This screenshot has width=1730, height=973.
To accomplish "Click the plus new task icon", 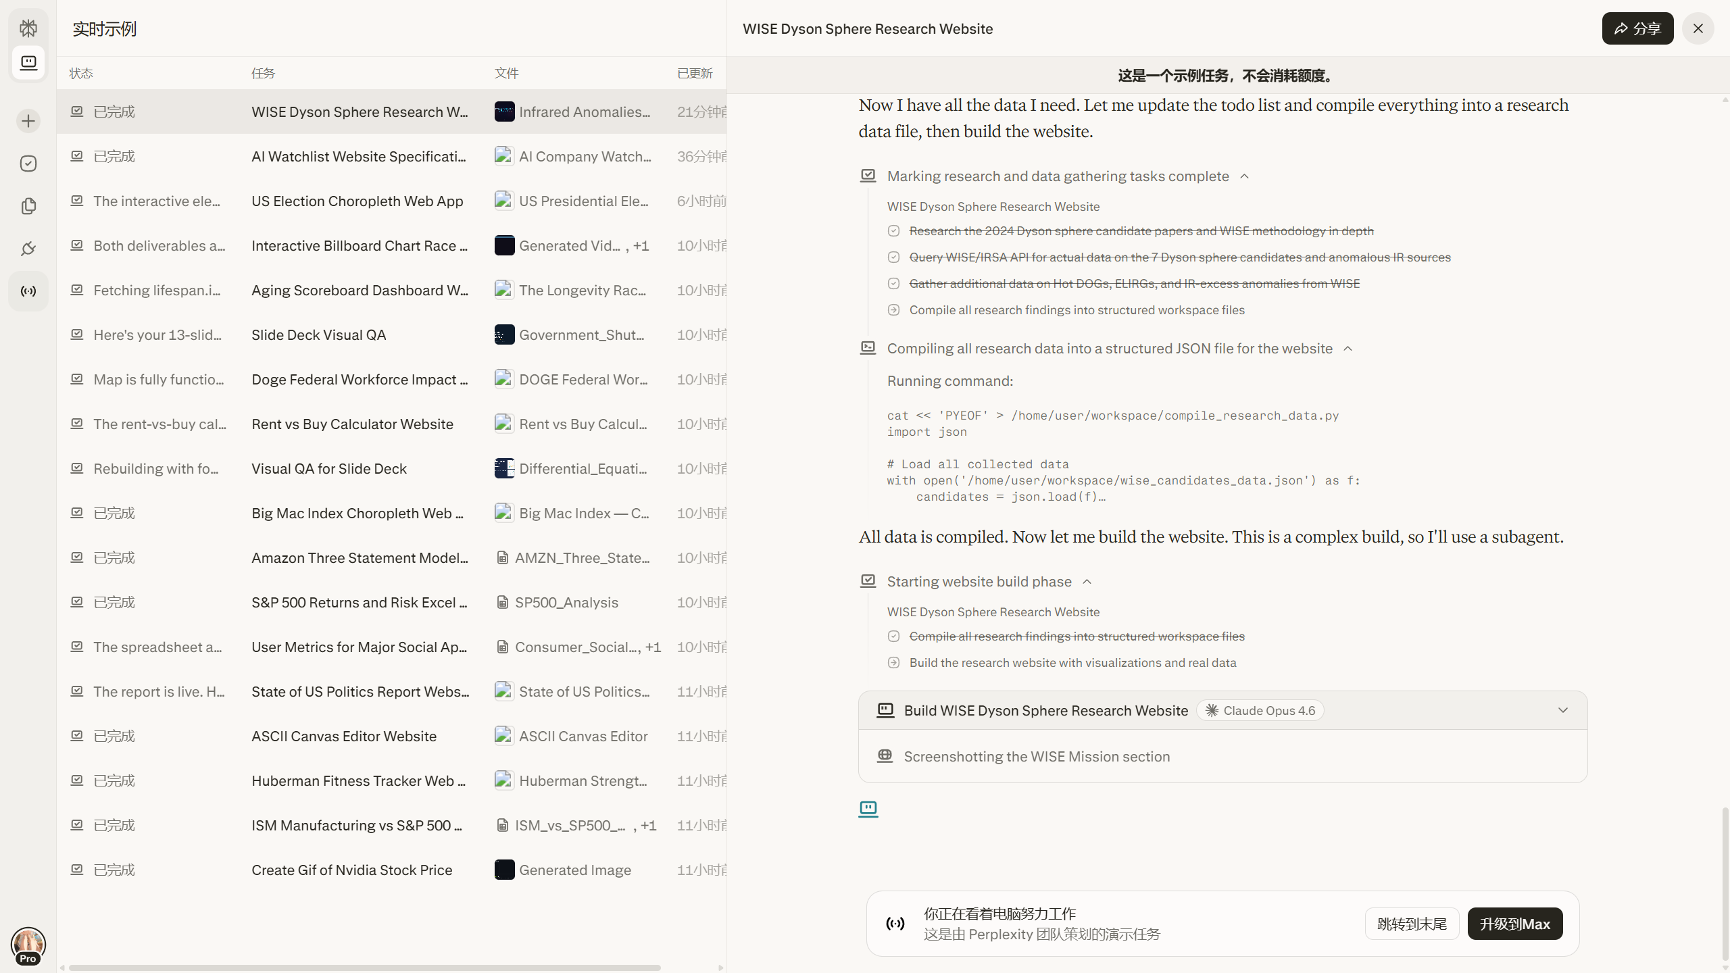I will [28, 121].
